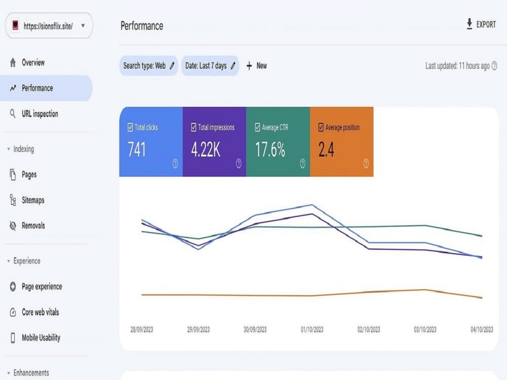Click the 4.22K impressions value

click(206, 149)
